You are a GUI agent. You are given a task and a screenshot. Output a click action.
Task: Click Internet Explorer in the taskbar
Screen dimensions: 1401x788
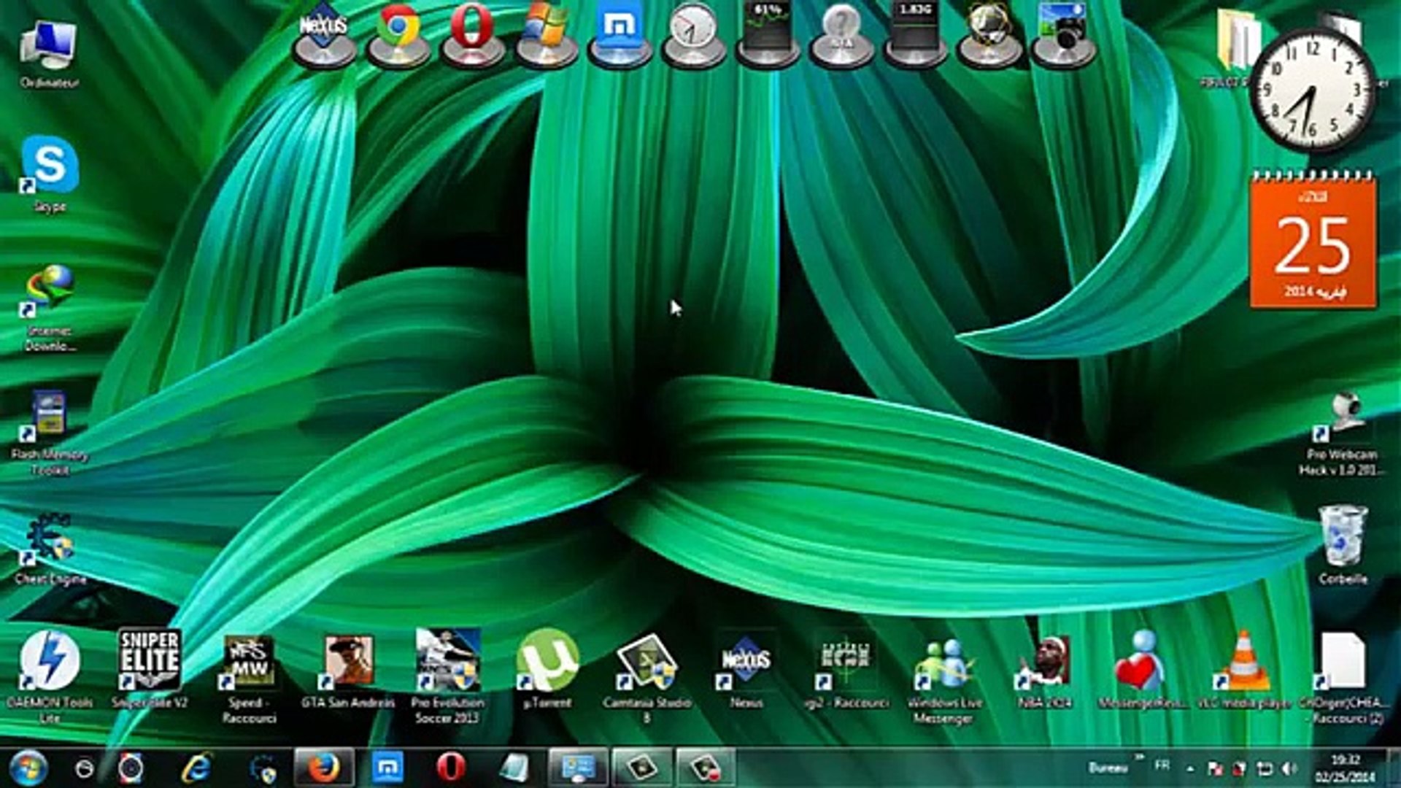pos(197,768)
